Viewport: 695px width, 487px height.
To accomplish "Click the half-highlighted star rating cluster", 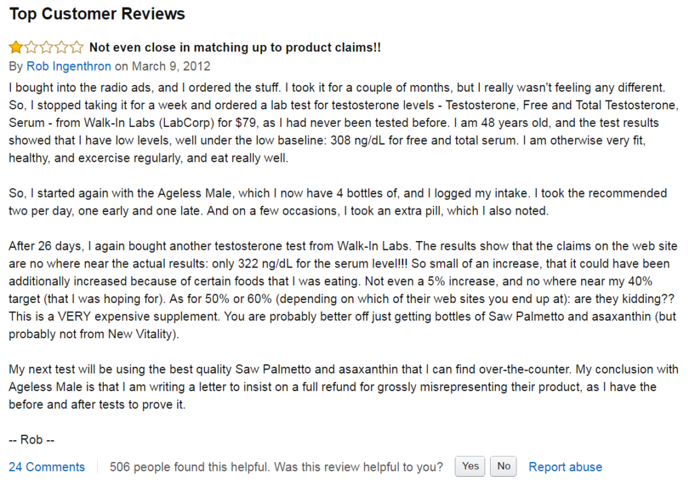I will click(46, 47).
